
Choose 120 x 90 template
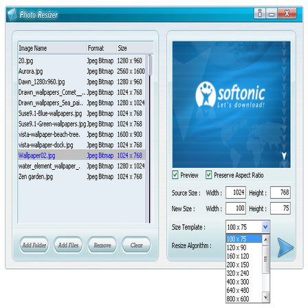click(244, 247)
